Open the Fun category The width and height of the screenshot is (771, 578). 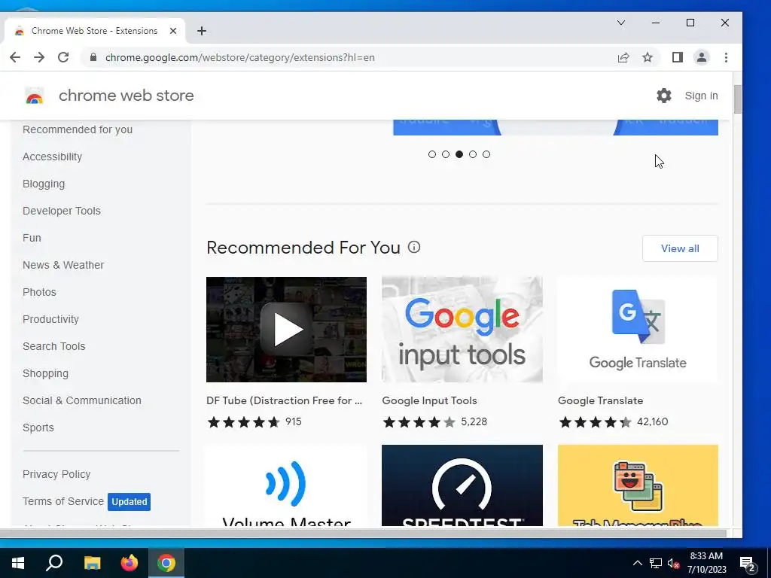[32, 238]
